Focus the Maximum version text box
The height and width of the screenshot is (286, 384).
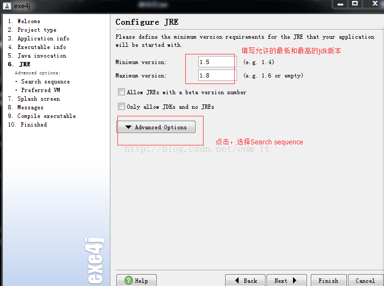pos(217,75)
